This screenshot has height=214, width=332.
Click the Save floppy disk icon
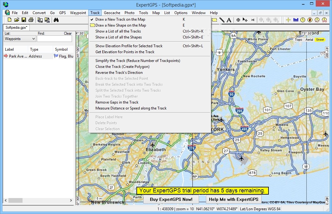pyautogui.click(x=24, y=20)
